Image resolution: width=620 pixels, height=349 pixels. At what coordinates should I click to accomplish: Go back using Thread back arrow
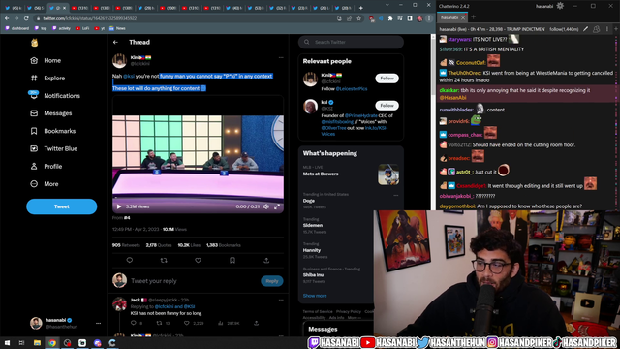[x=115, y=42]
